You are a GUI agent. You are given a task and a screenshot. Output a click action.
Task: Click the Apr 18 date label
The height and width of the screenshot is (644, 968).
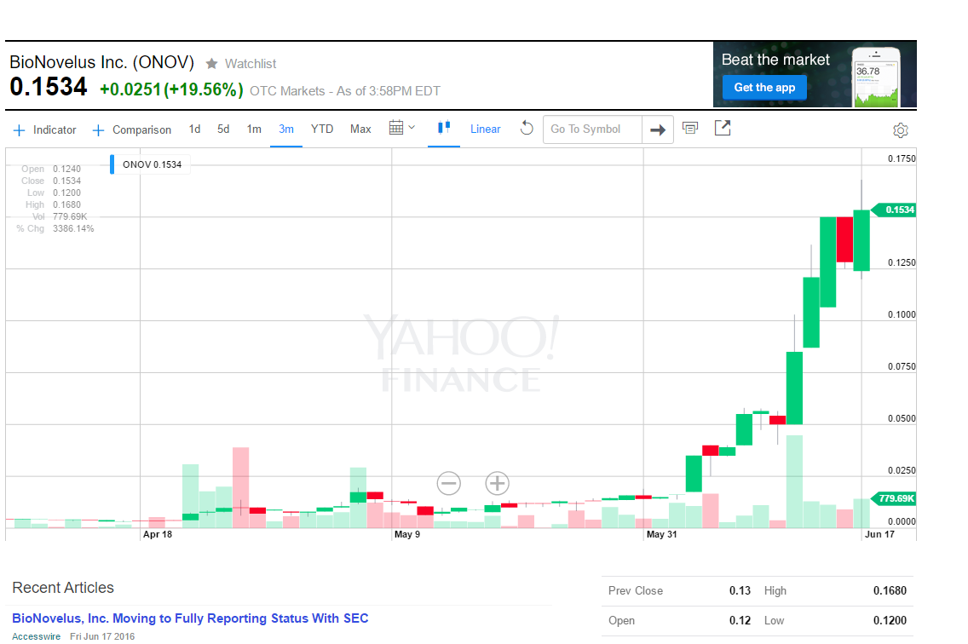(158, 534)
